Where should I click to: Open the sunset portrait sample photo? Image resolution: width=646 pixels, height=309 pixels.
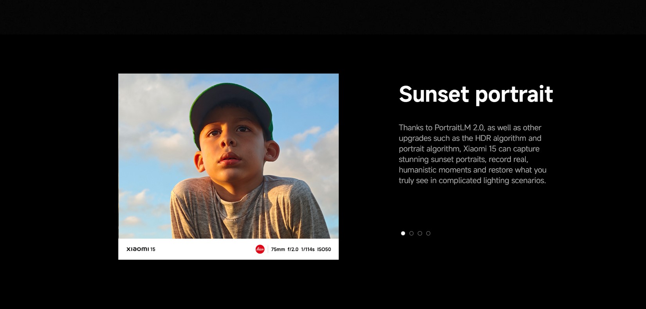tap(228, 156)
